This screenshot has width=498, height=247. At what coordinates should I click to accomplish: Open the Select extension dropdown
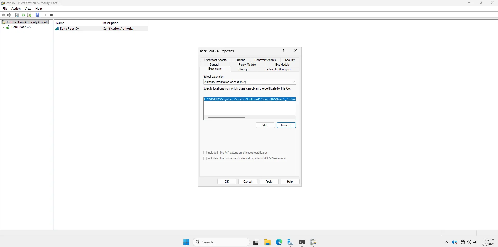(250, 82)
